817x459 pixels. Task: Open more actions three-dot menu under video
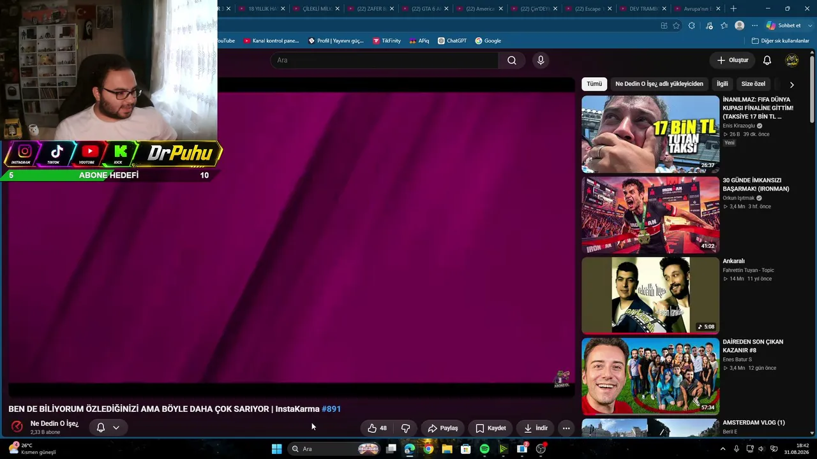coord(566,428)
